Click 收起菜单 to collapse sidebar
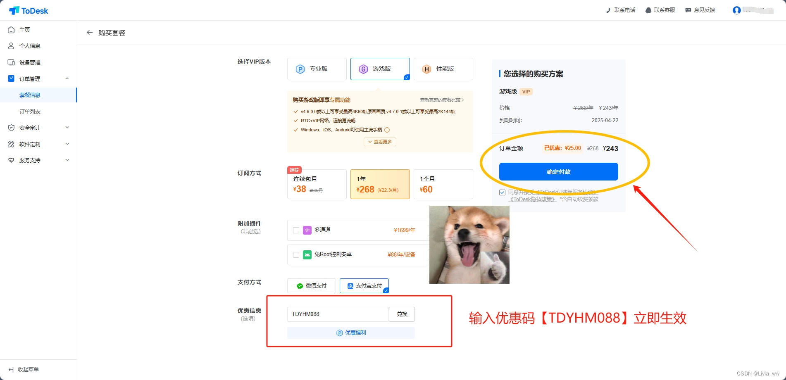The image size is (786, 380). click(28, 369)
